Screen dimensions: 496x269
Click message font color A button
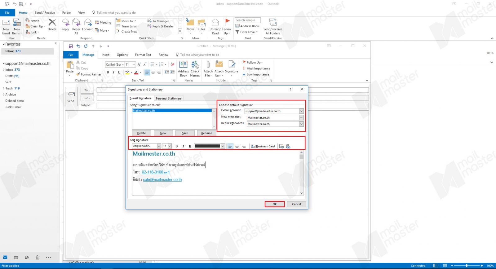coord(136,73)
